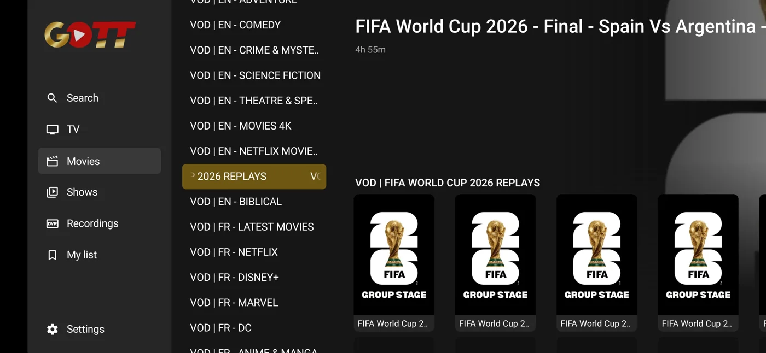Screen dimensions: 766x353
Task: Open the VOD | EN - MOVIES 4K category
Action: coord(241,126)
